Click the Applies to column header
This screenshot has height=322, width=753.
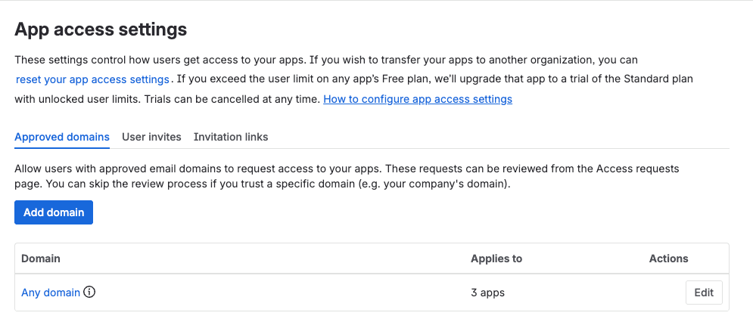pyautogui.click(x=496, y=259)
